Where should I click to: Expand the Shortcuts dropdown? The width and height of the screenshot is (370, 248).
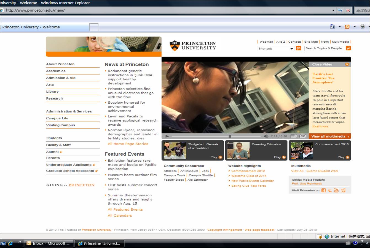(292, 49)
